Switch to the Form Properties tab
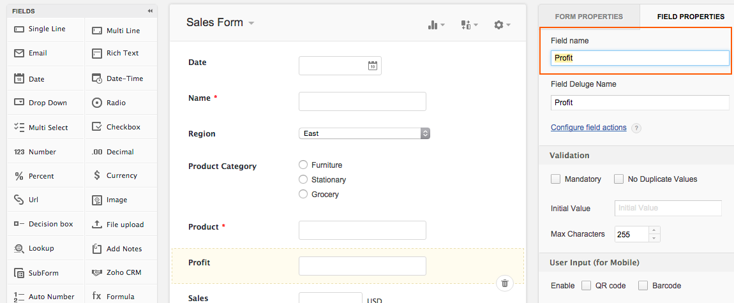This screenshot has width=734, height=303. click(x=589, y=17)
